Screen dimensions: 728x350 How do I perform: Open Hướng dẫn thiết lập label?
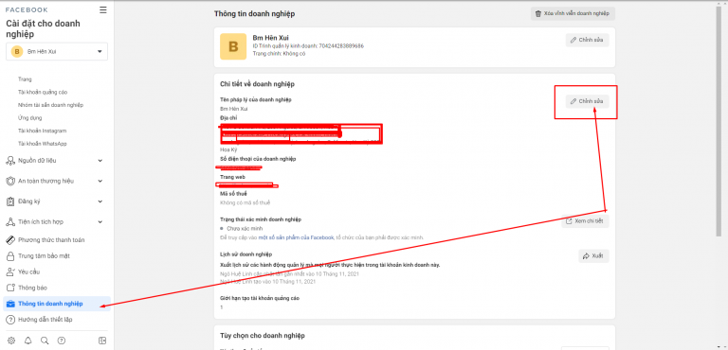click(45, 320)
